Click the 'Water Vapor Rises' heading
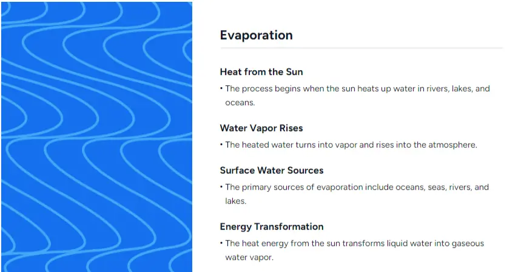 click(x=261, y=128)
